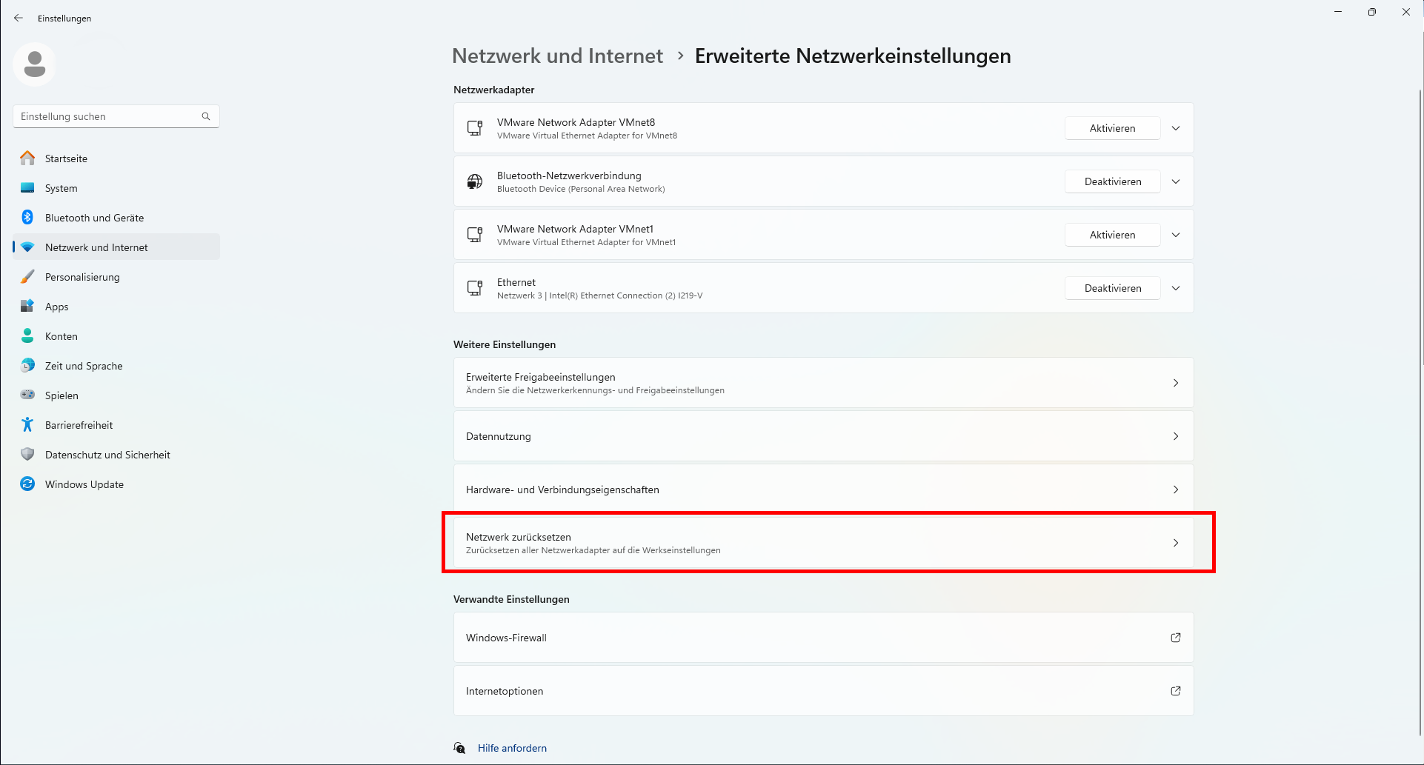Open Windows Update section
Viewport: 1424px width, 765px height.
[84, 484]
